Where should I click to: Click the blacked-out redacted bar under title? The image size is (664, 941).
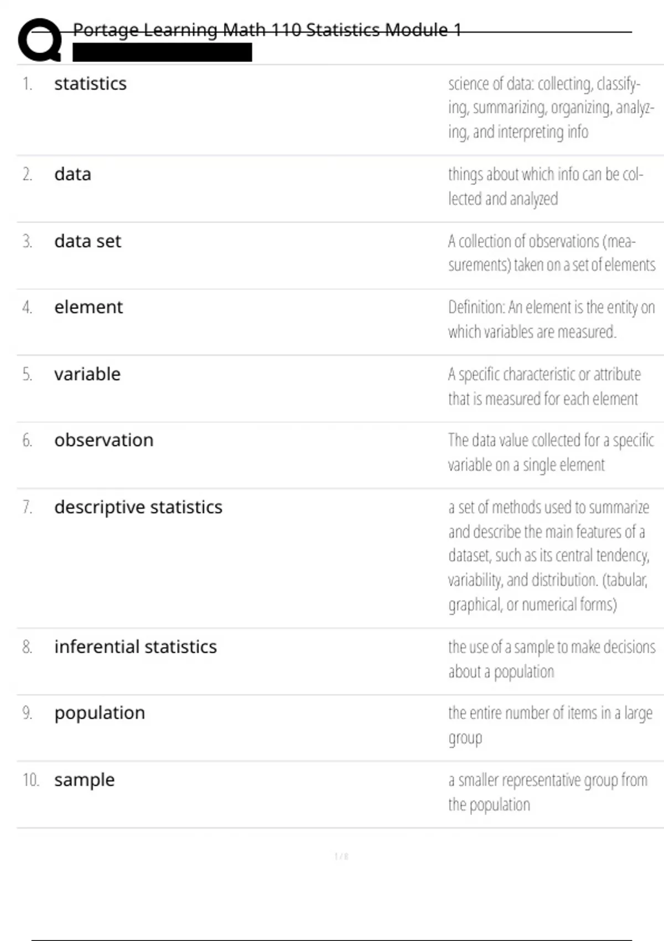[162, 53]
